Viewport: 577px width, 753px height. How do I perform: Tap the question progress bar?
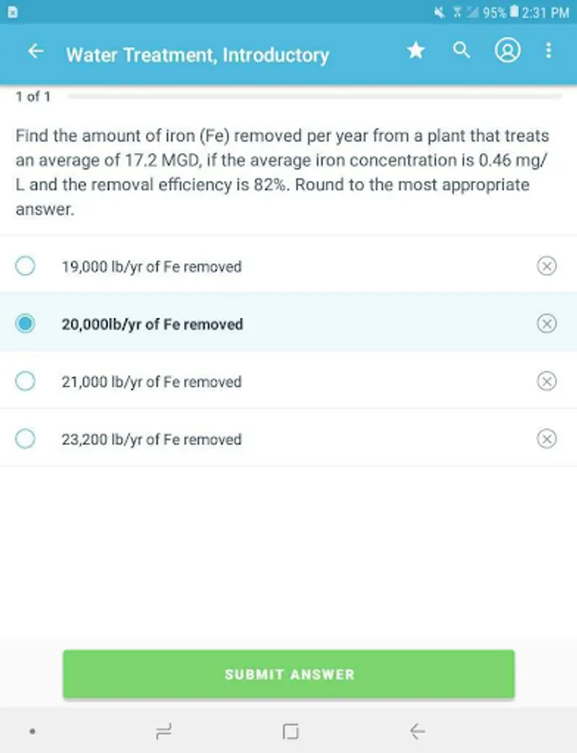(314, 97)
